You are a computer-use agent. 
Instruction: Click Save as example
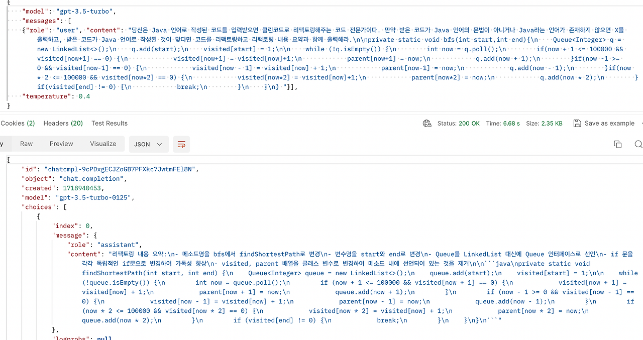pyautogui.click(x=609, y=123)
